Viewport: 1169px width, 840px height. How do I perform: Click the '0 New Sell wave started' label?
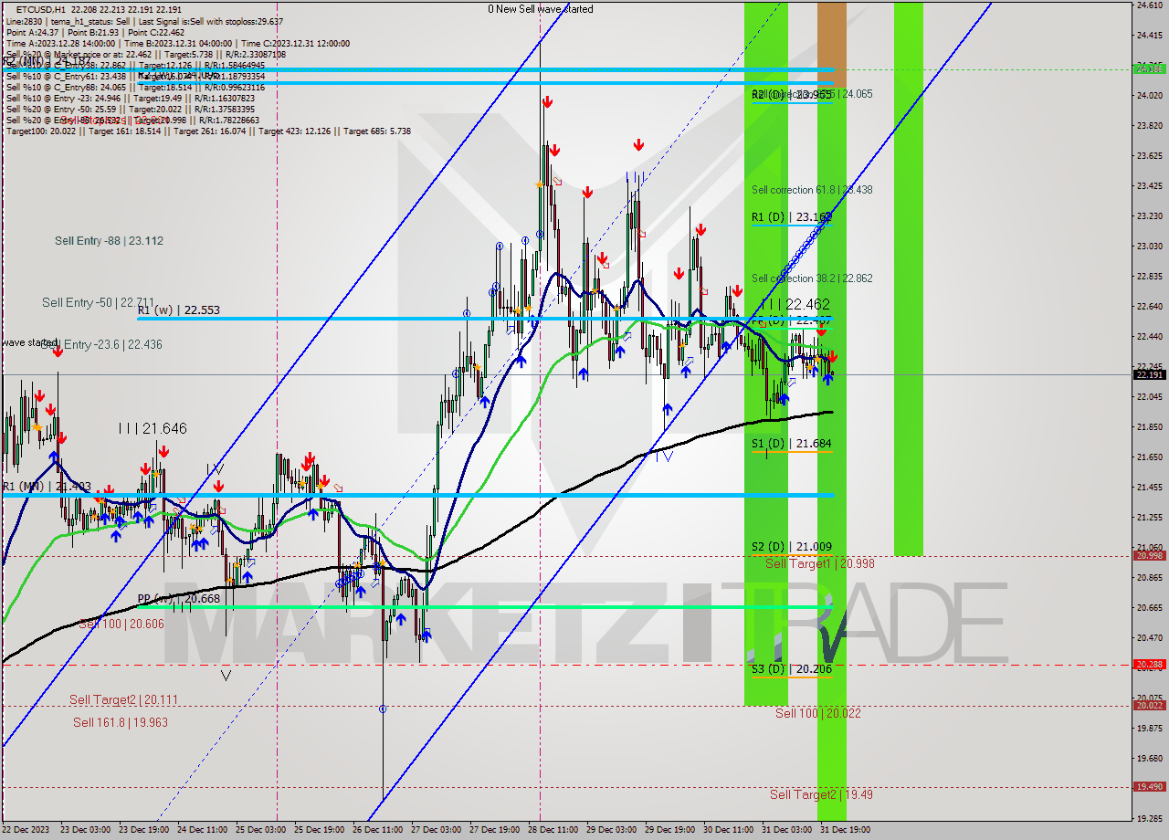[x=540, y=9]
